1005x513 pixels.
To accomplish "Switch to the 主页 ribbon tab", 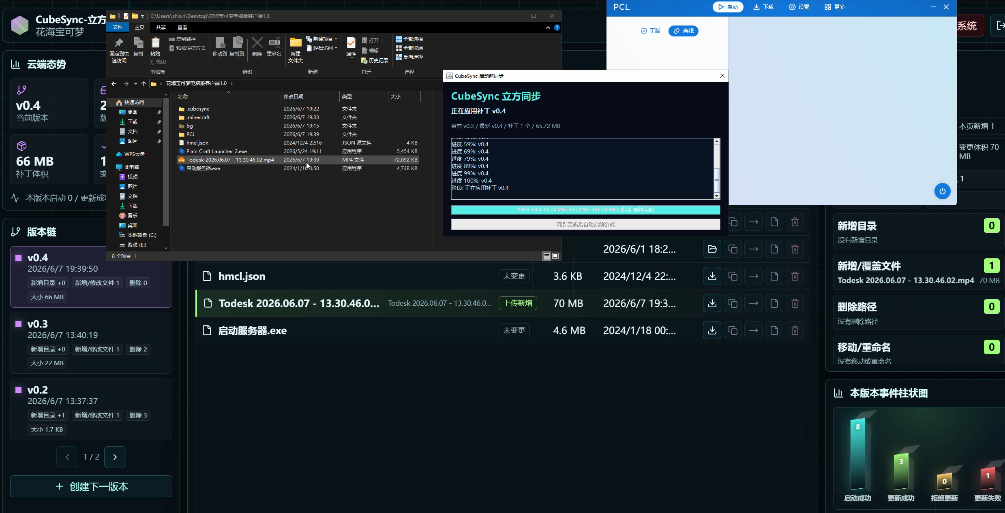I will [139, 27].
